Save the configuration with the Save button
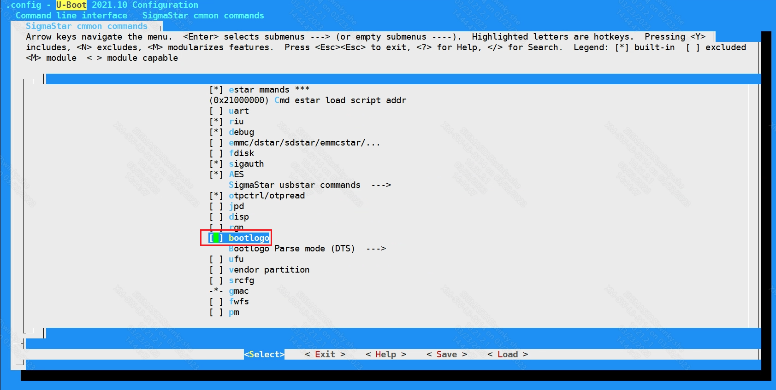The image size is (776, 390). (x=447, y=355)
